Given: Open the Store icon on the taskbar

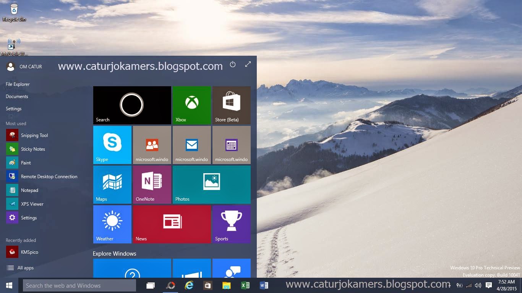Looking at the screenshot, I should tap(208, 285).
